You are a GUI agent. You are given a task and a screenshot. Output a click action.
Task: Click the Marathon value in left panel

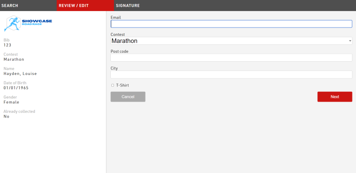pyautogui.click(x=14, y=59)
